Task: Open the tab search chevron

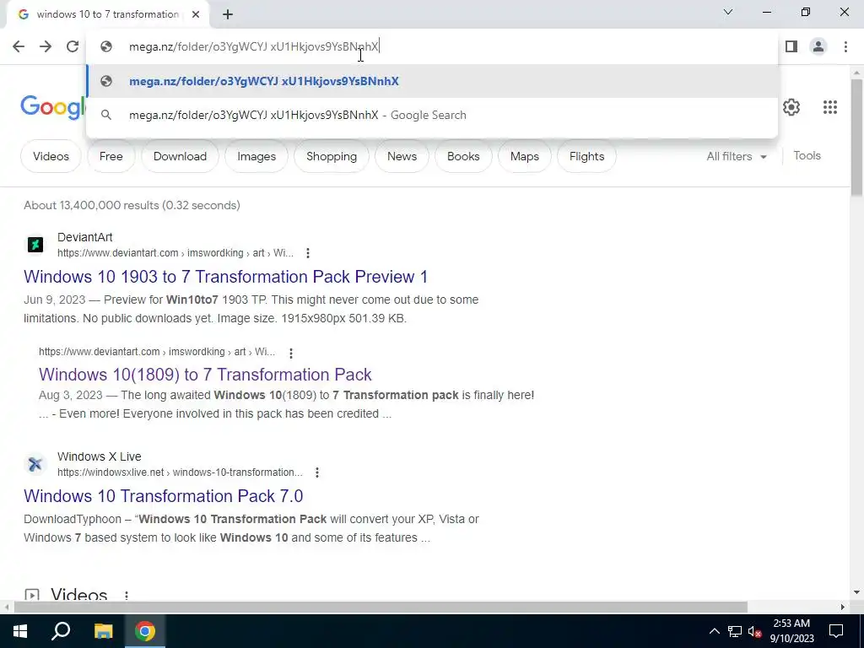Action: pos(728,12)
